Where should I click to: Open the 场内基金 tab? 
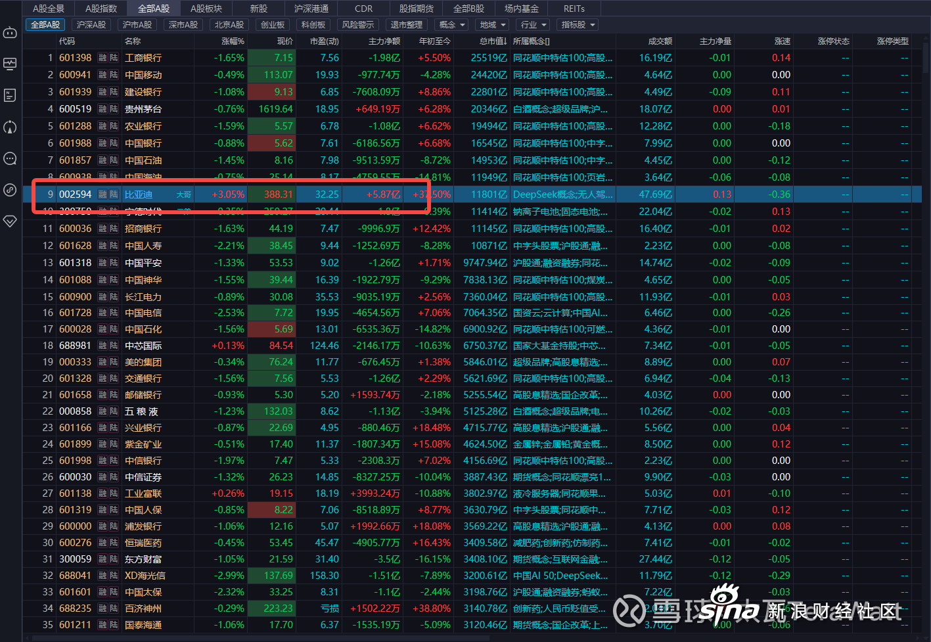(x=522, y=9)
